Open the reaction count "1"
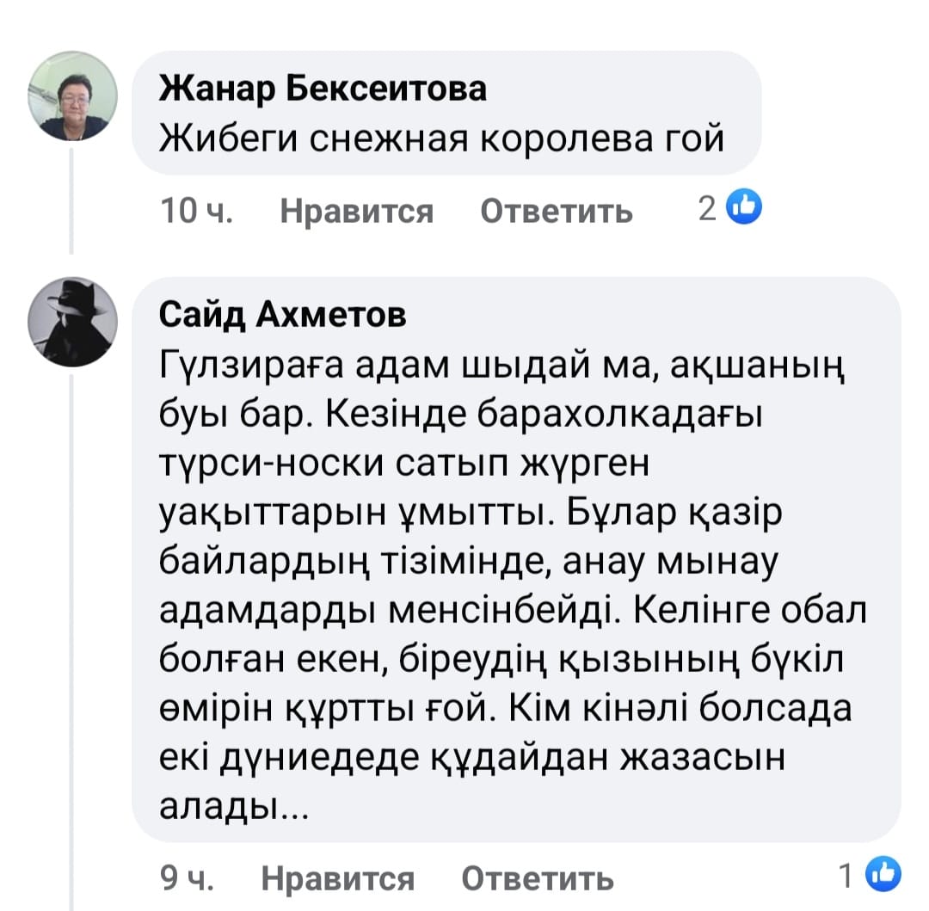 click(x=847, y=876)
